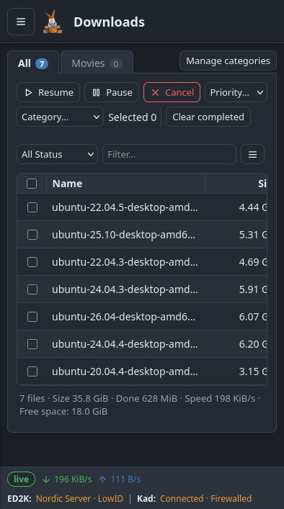Screen dimensions: 284x509
Task: Expand the Category dropdown
Action: [x=60, y=117]
